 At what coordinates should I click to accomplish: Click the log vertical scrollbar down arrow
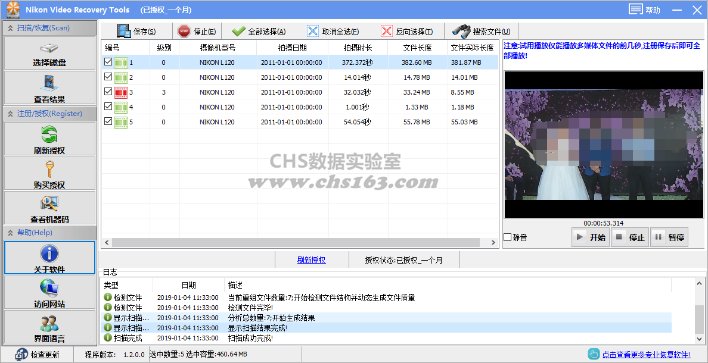(x=699, y=340)
